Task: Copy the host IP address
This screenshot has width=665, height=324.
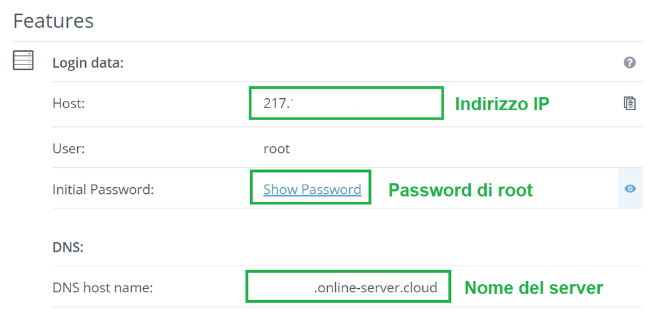Action: (x=629, y=104)
